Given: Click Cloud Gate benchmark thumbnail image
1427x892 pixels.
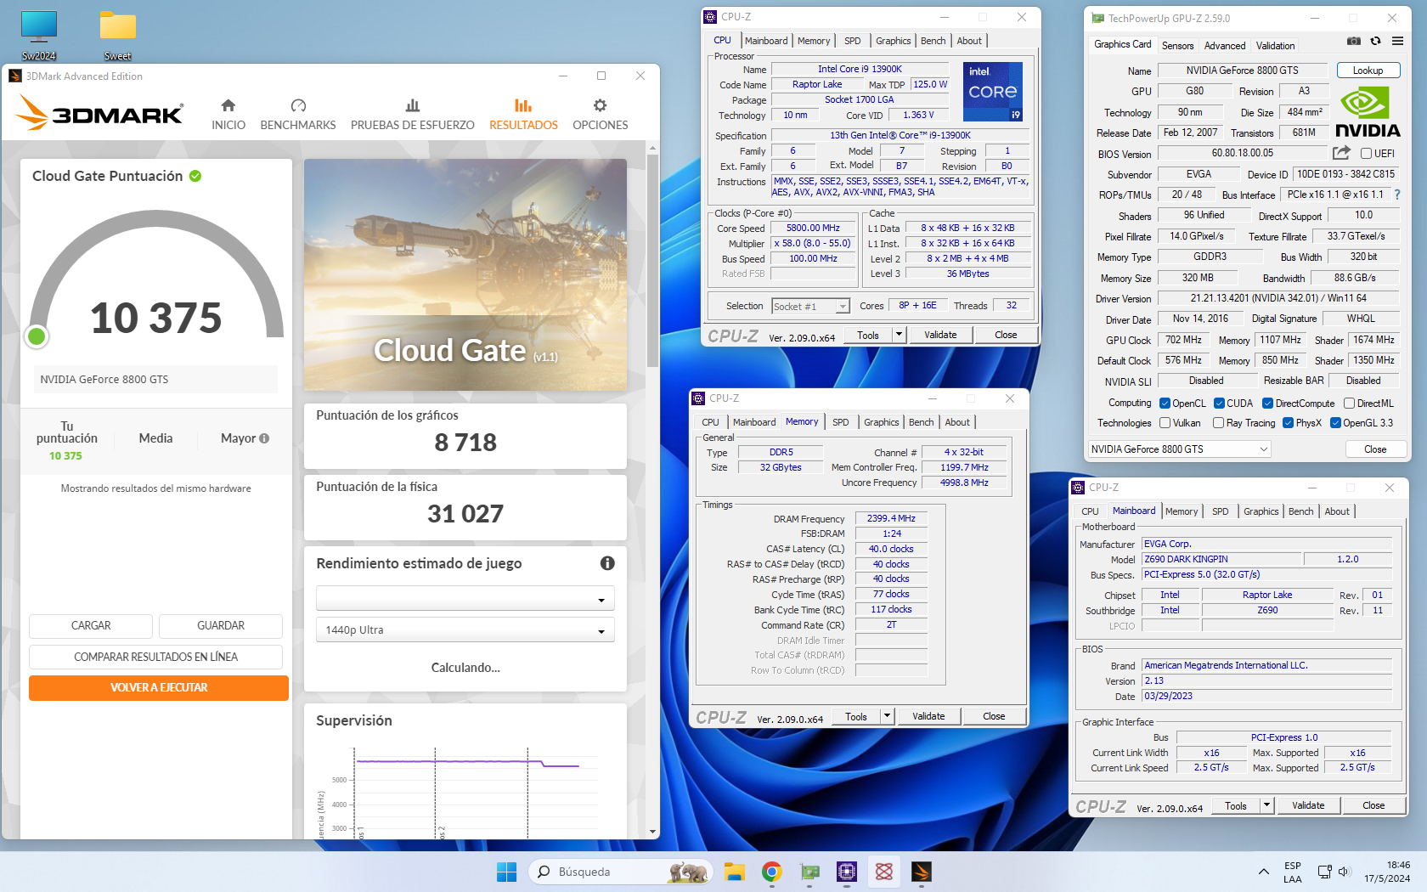Looking at the screenshot, I should [465, 274].
